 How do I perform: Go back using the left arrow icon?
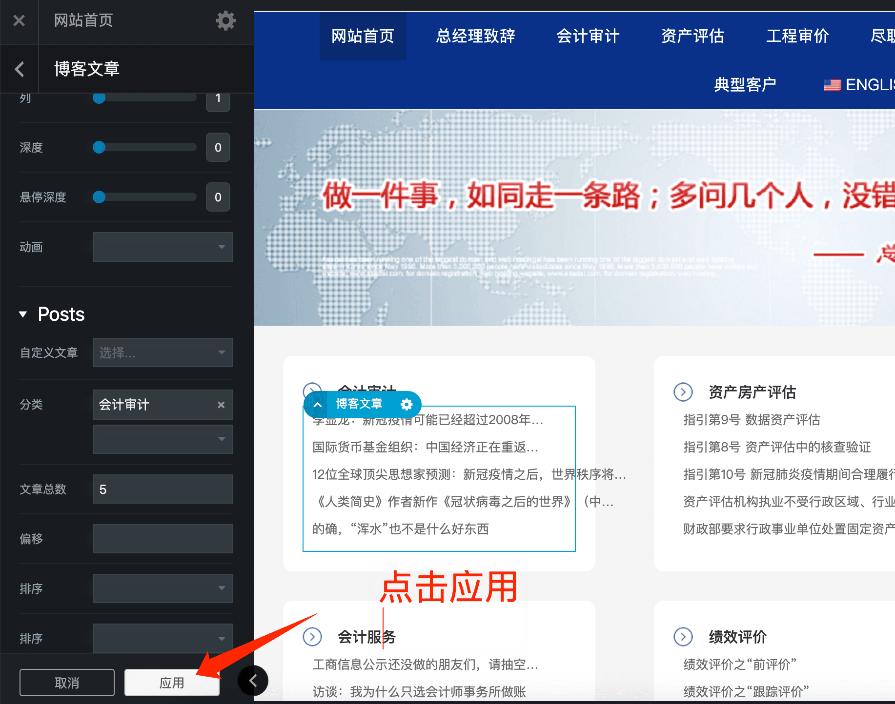pyautogui.click(x=20, y=69)
